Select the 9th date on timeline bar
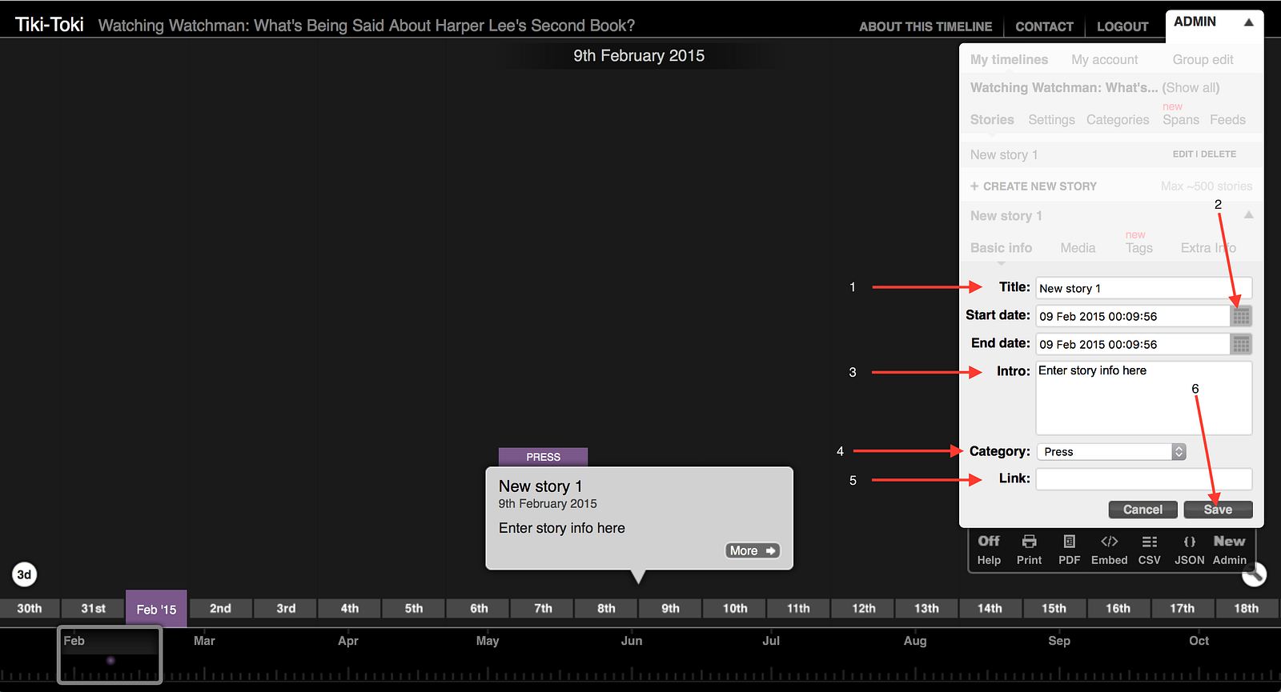 pos(670,609)
